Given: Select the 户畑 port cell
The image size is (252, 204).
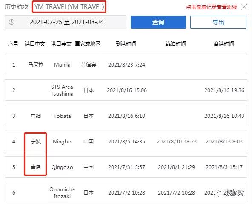Looking at the screenshot, I should click(x=35, y=116).
